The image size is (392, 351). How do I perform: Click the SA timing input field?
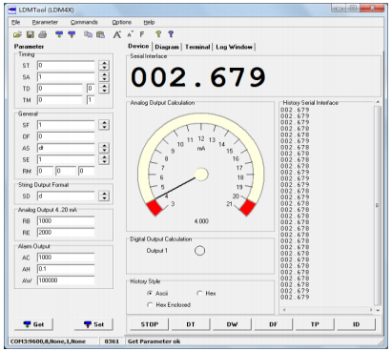point(66,77)
